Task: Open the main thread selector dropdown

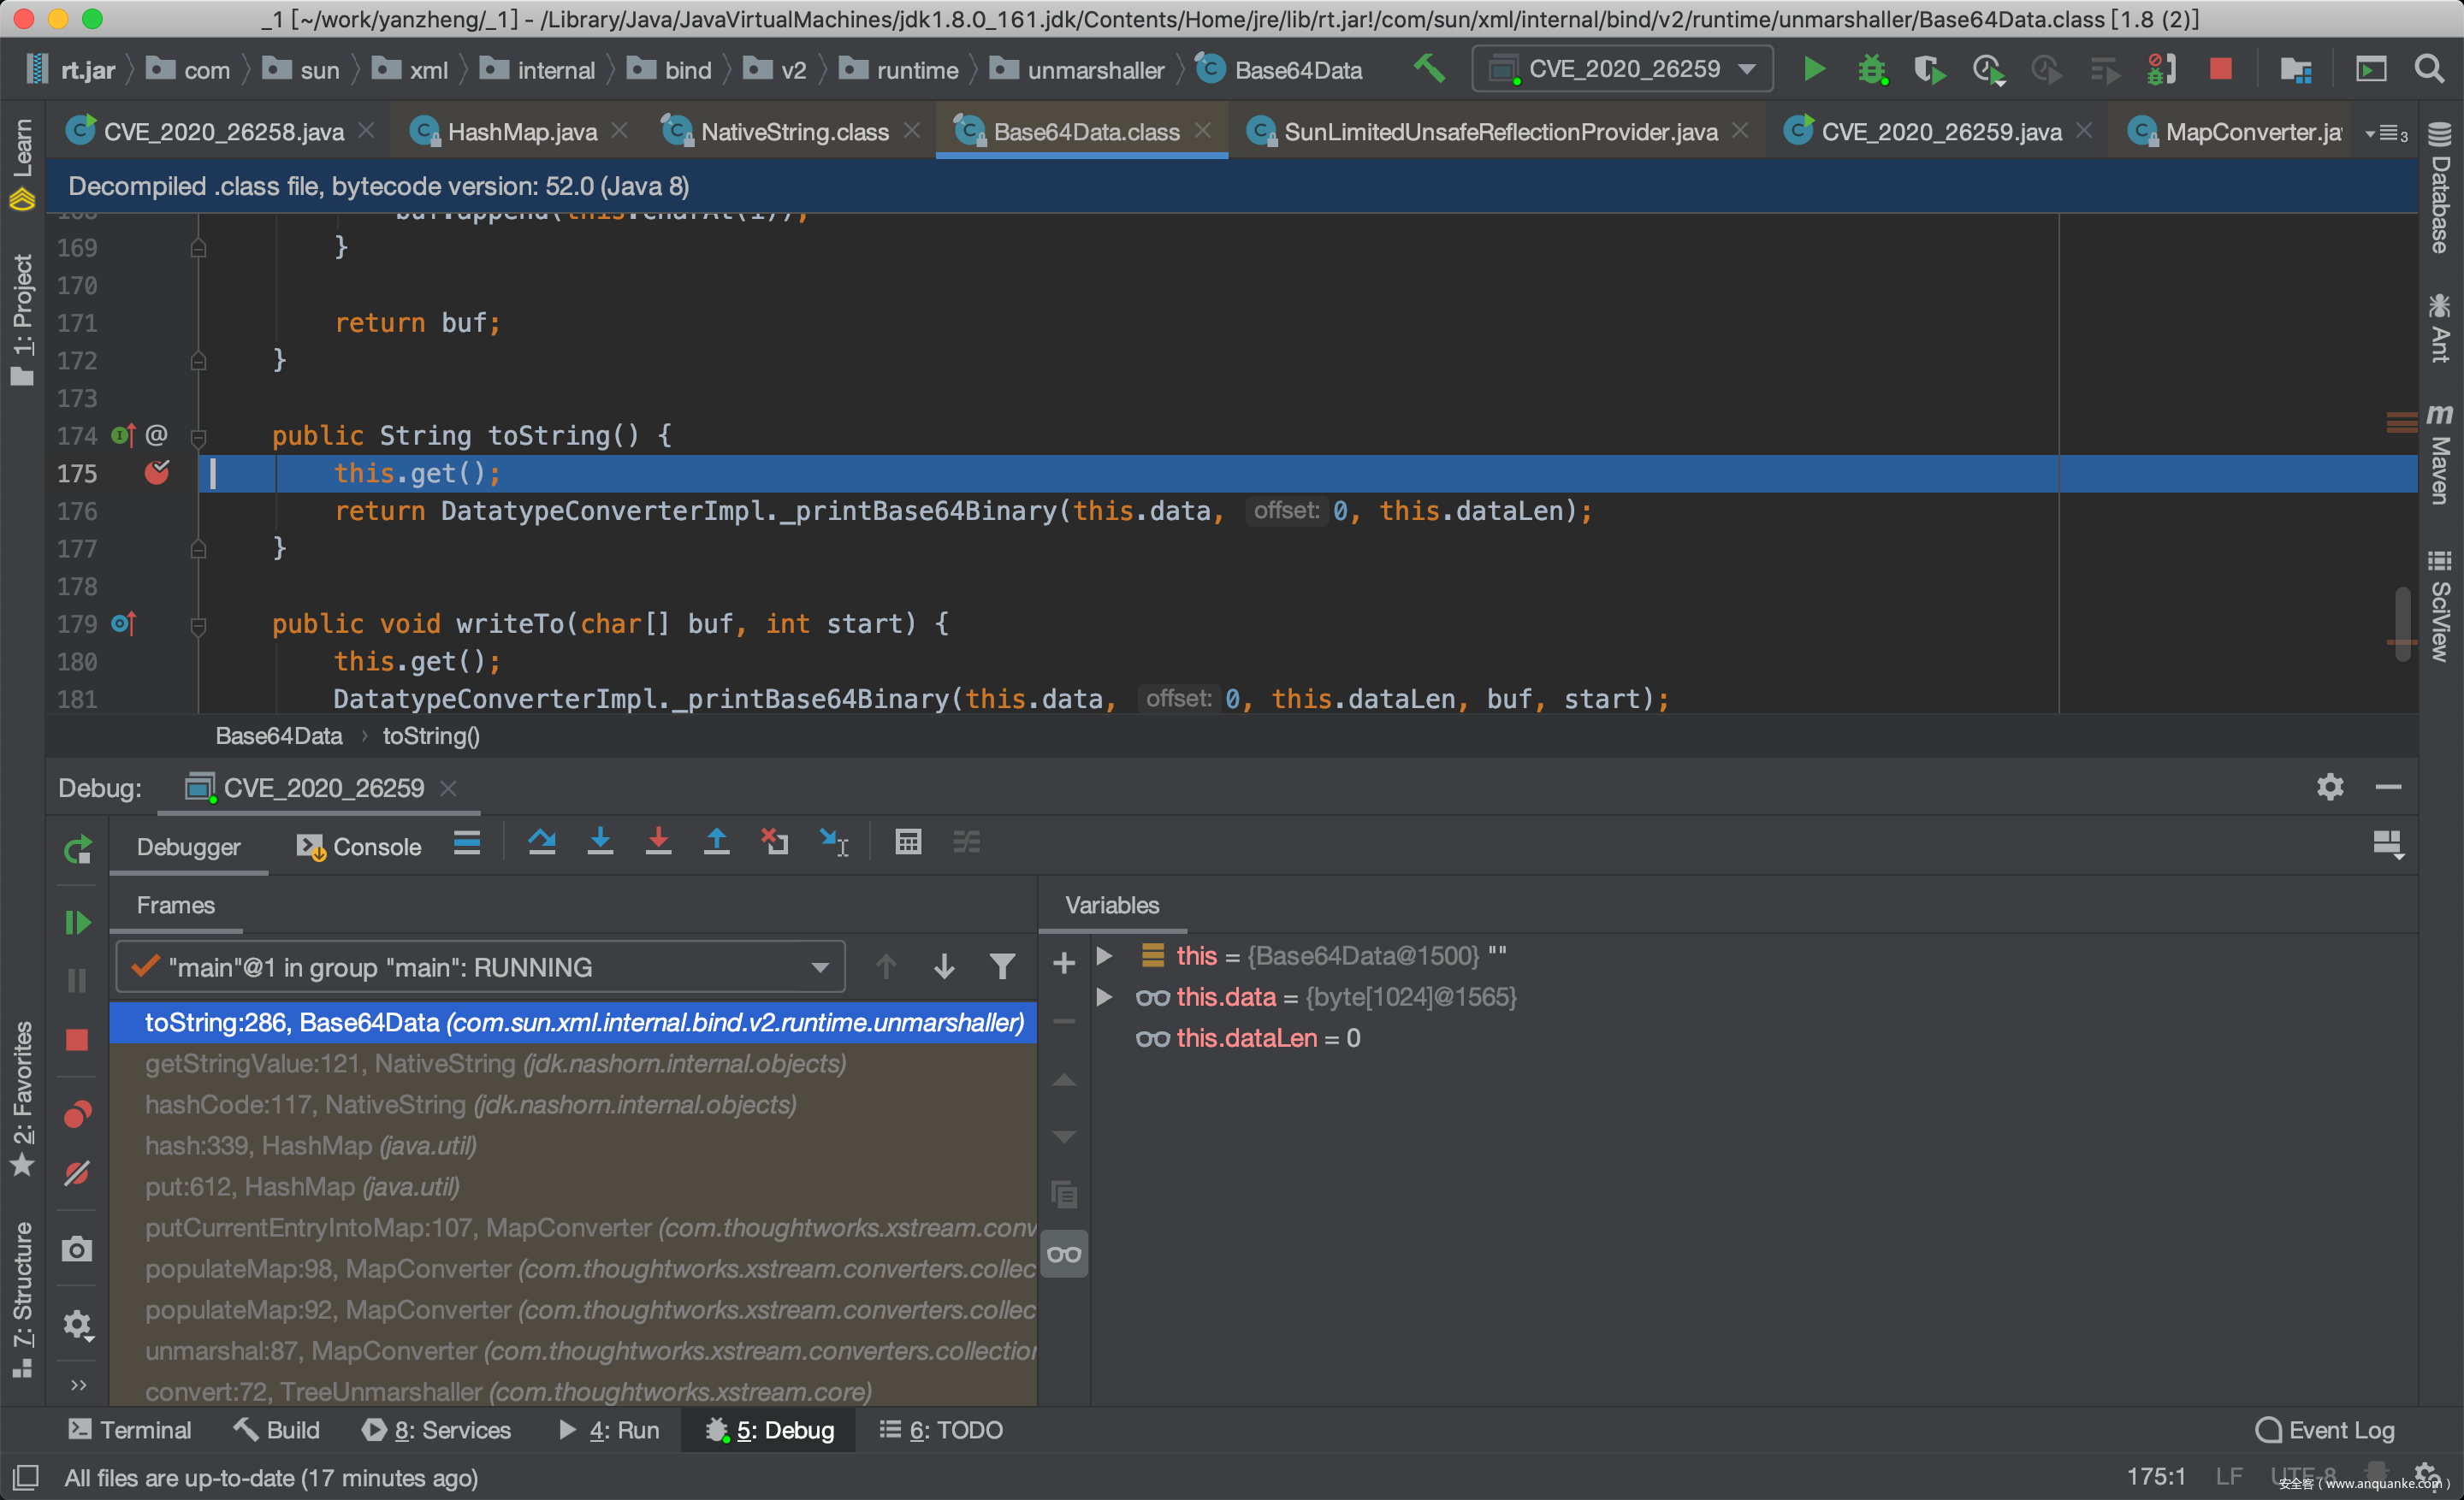Action: [x=481, y=966]
